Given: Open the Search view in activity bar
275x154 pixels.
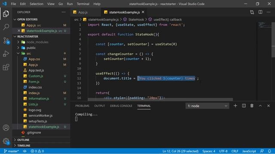Looking at the screenshot, I should pos(6,27).
